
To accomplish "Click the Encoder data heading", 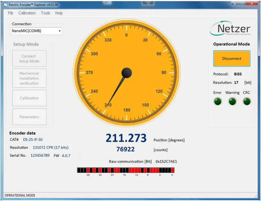I will click(x=22, y=133).
